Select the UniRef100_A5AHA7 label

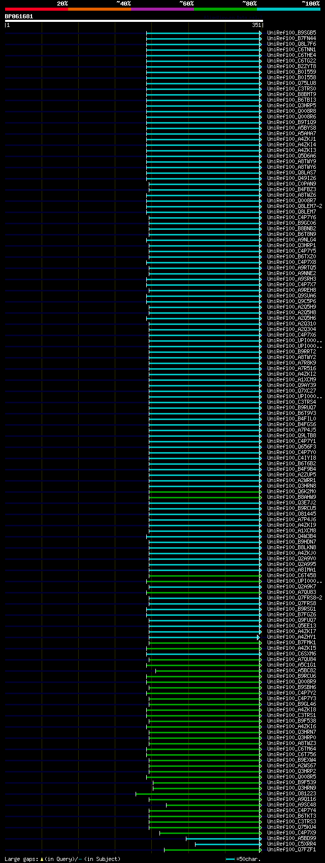pyautogui.click(x=291, y=134)
